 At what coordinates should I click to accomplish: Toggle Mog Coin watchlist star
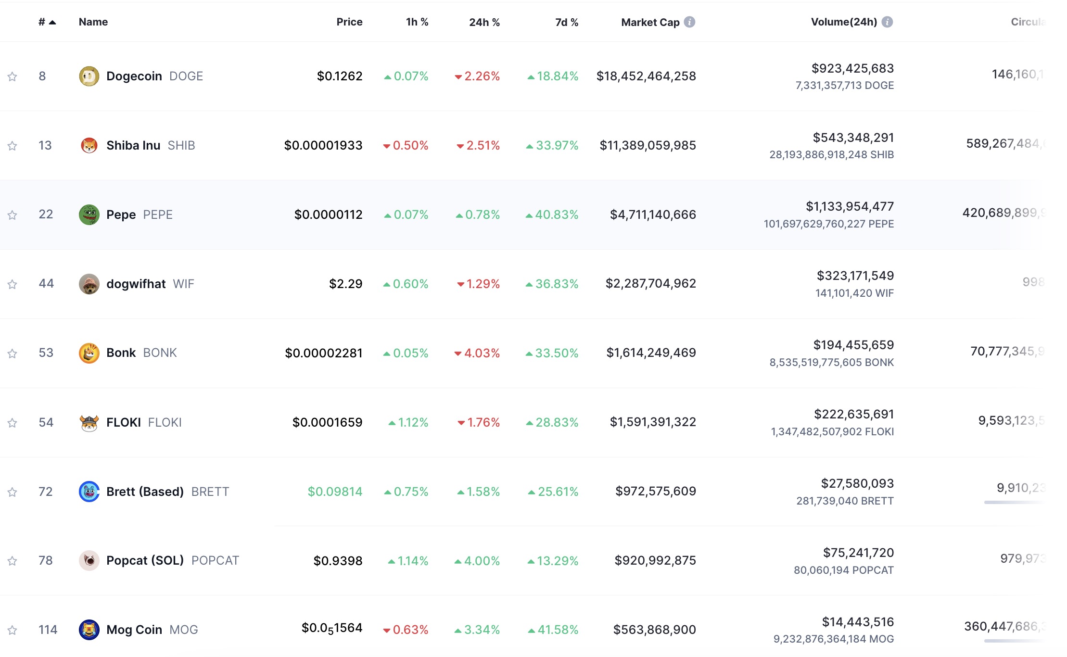[x=13, y=630]
